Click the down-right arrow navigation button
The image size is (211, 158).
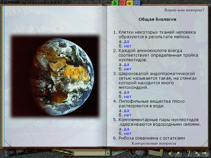(x=197, y=153)
